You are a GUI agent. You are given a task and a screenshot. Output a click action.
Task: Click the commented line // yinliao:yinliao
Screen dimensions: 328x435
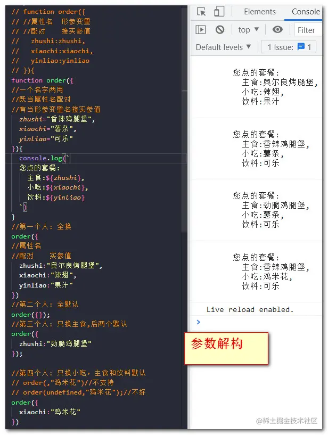pyautogui.click(x=51, y=61)
